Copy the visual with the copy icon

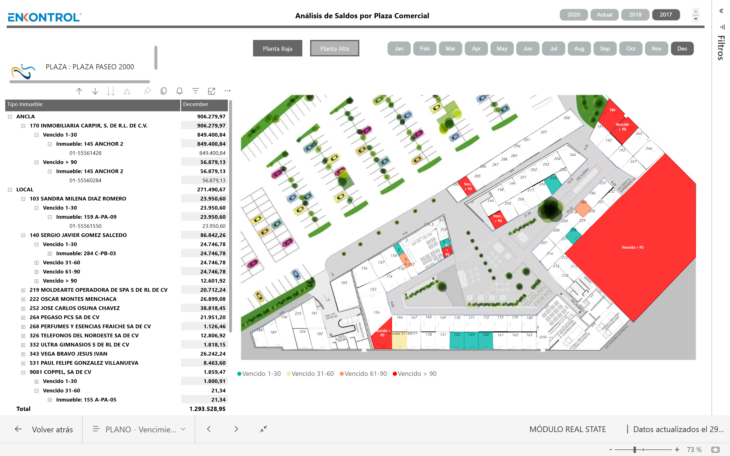point(163,91)
